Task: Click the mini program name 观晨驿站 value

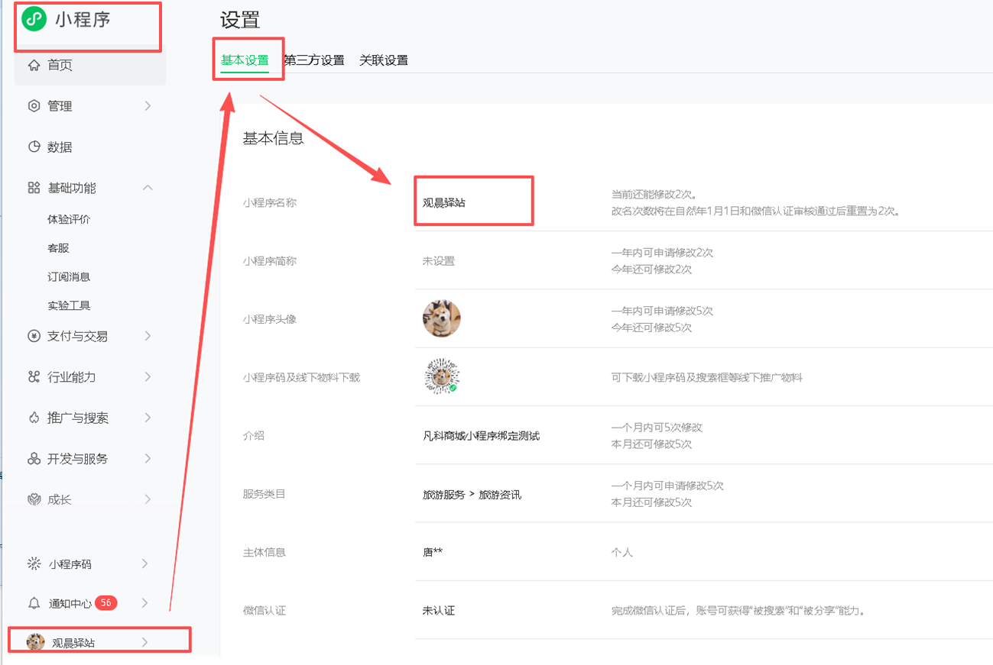Action: (444, 203)
